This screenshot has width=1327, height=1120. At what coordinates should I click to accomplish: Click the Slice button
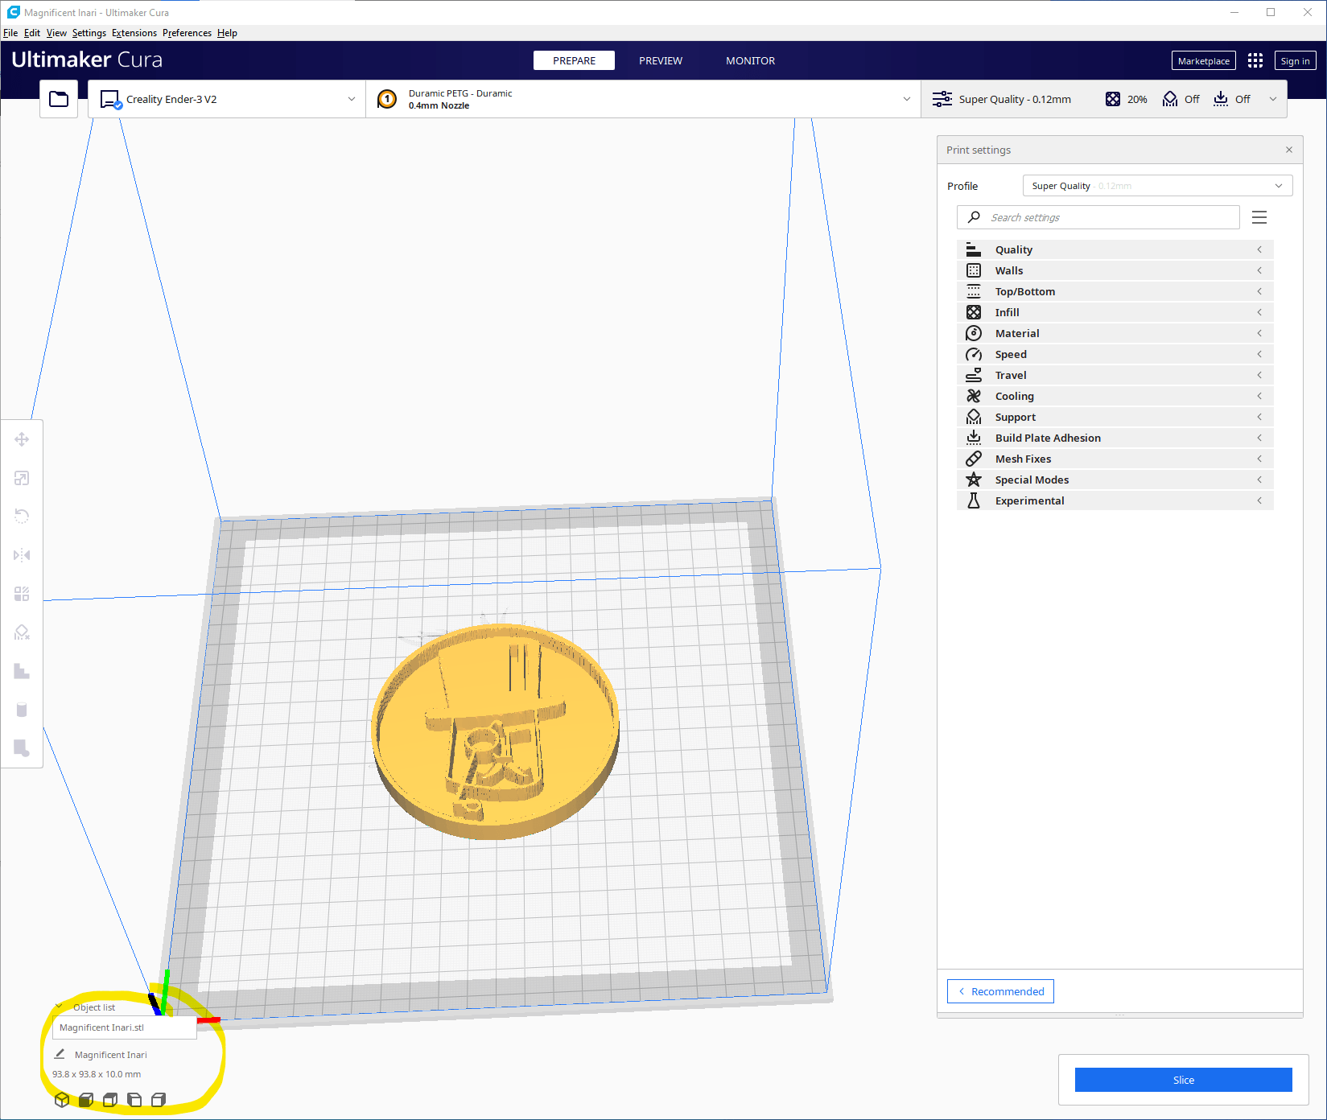(1183, 1080)
